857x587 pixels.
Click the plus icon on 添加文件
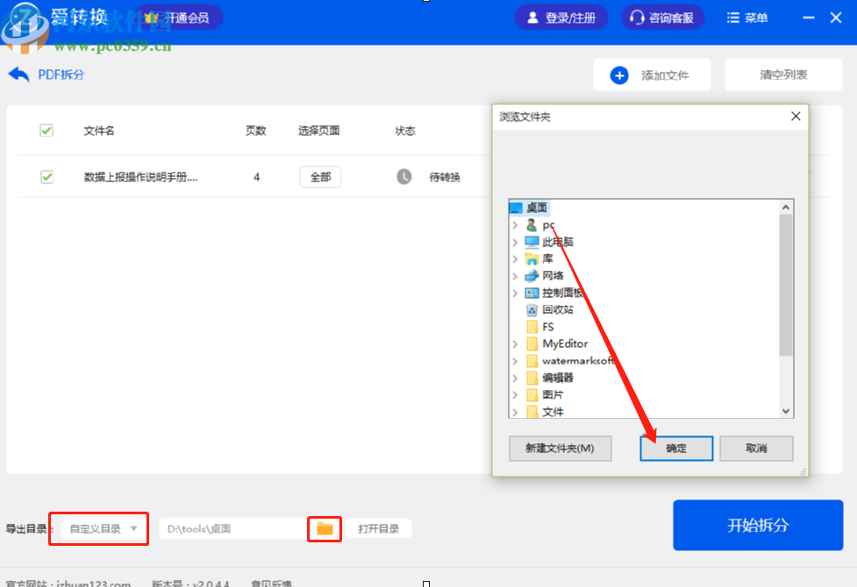coord(620,74)
